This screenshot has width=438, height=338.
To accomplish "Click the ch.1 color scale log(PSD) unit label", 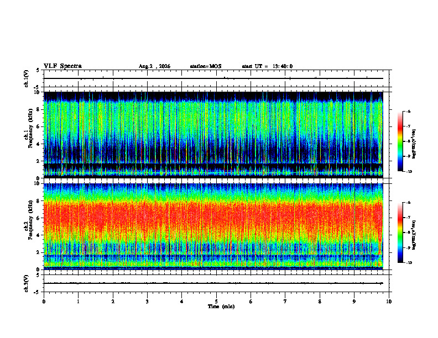I will 414,144.
